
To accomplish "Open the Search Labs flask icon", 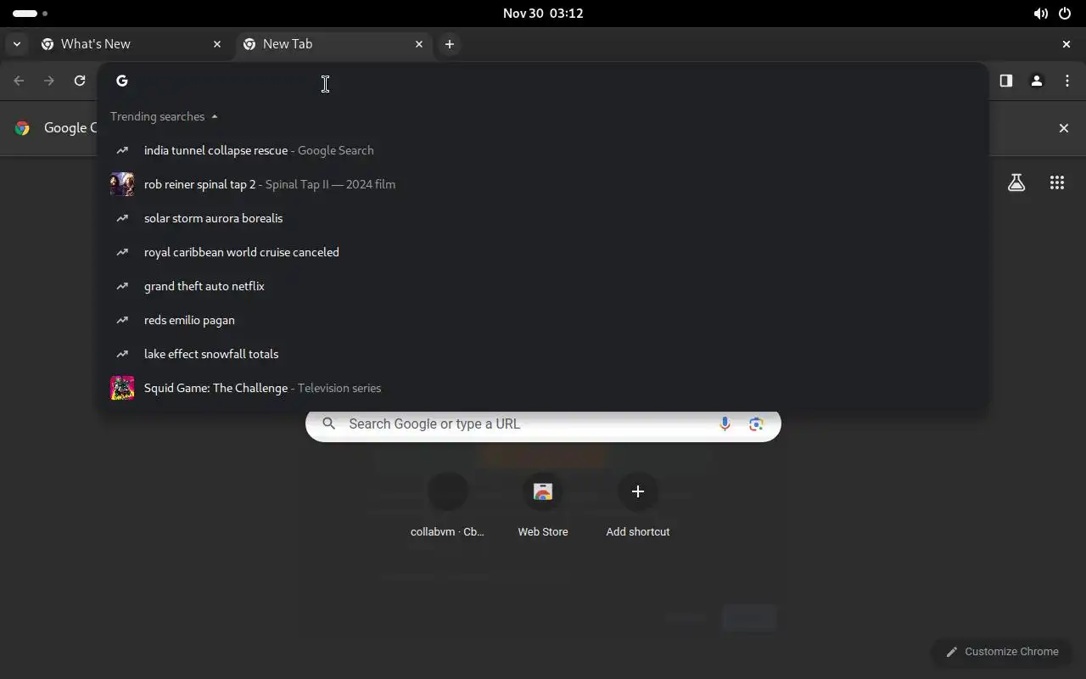I will point(1016,182).
